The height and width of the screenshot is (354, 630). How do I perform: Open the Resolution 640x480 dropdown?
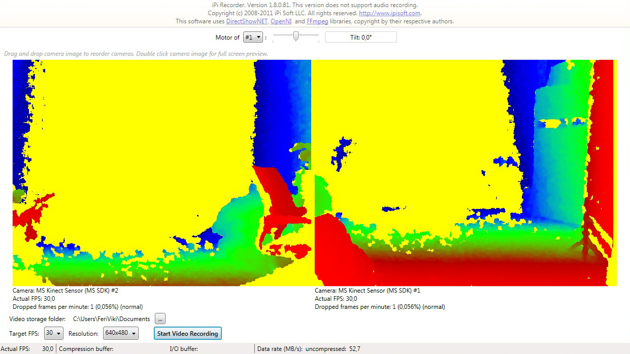[121, 333]
